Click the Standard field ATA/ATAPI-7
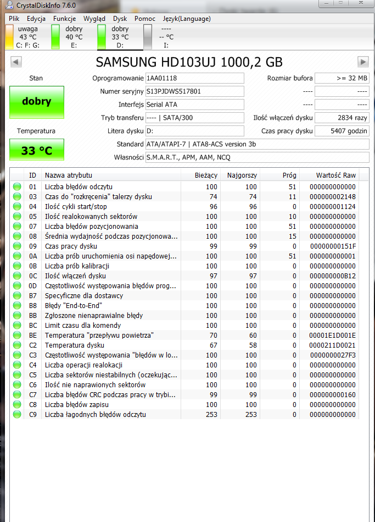The height and width of the screenshot is (522, 375). 258,144
